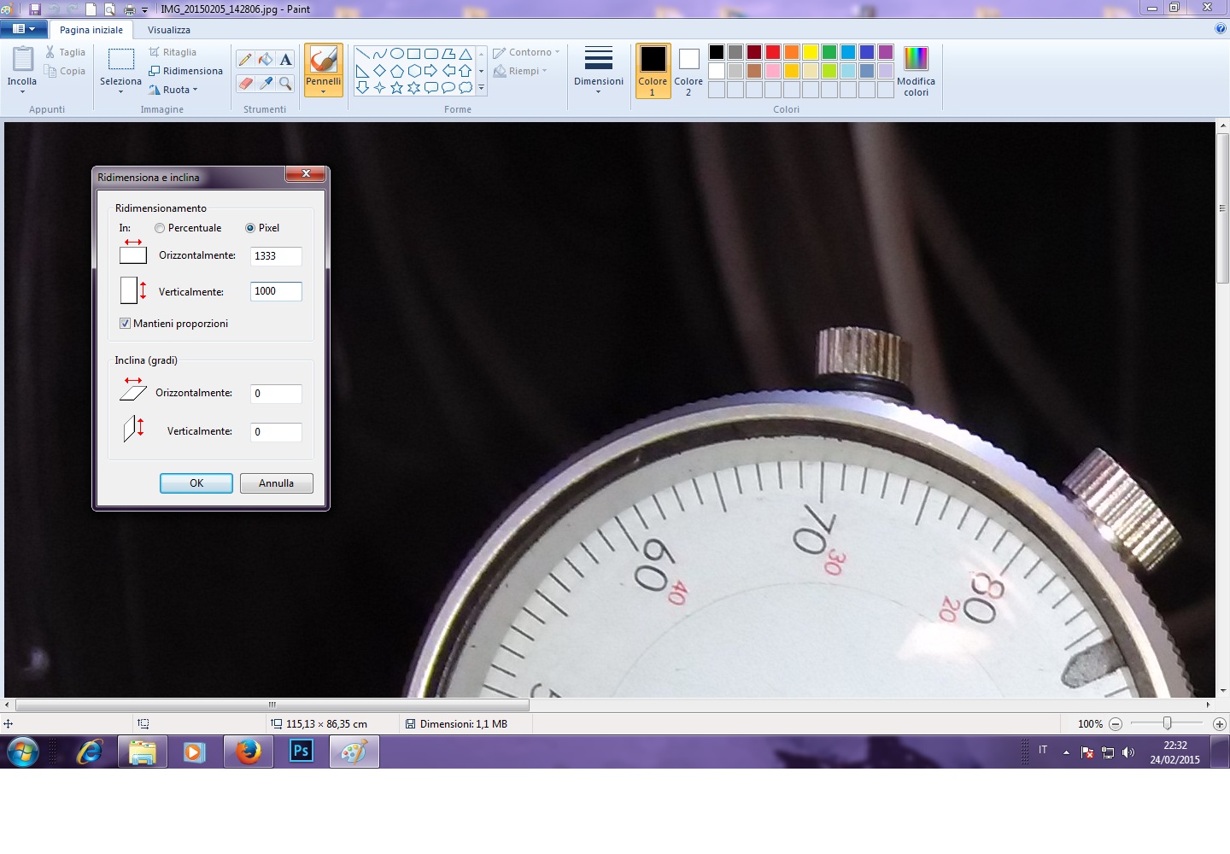This screenshot has height=854, width=1230.
Task: Choose the green color swatch
Action: (829, 52)
